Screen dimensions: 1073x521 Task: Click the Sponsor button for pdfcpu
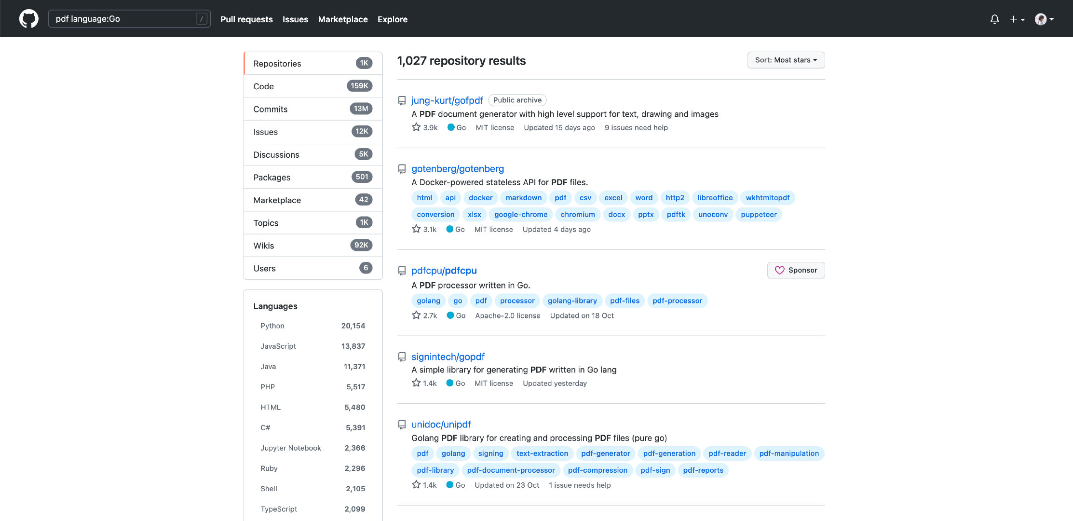pos(795,269)
